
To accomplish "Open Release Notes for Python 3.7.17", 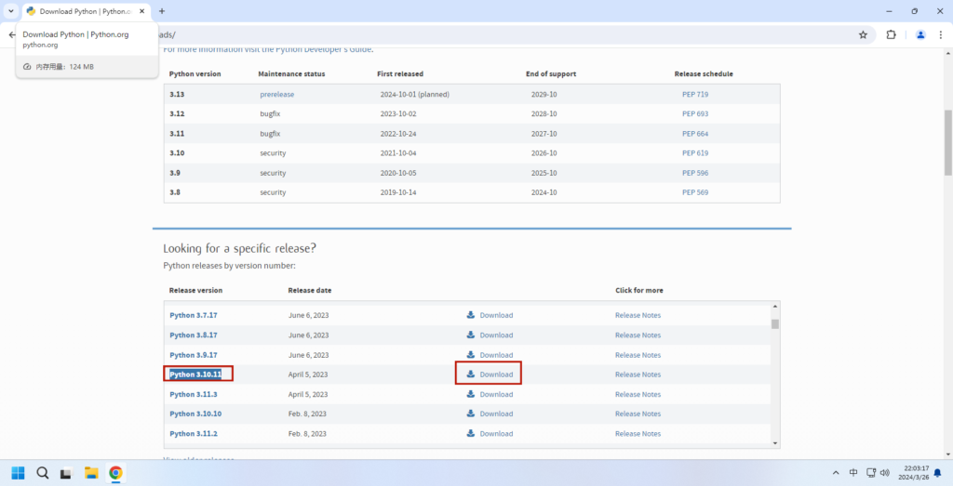I will (638, 316).
